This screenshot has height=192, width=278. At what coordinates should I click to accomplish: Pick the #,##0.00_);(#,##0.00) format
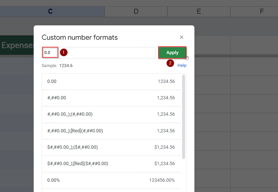click(x=111, y=114)
